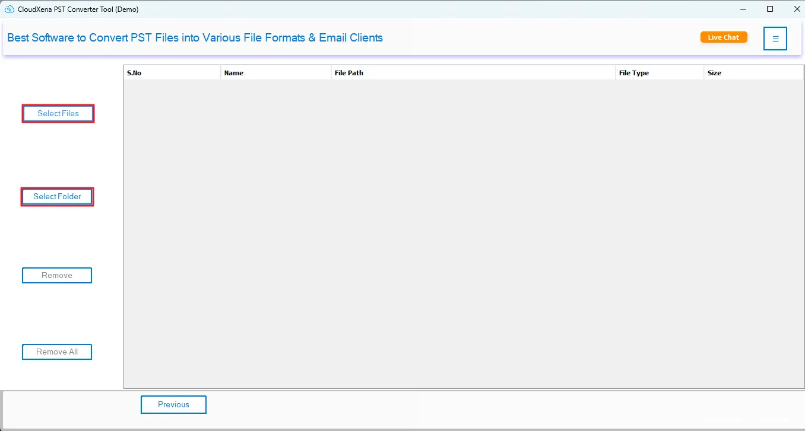
Task: Go back using the Previous button
Action: point(173,405)
